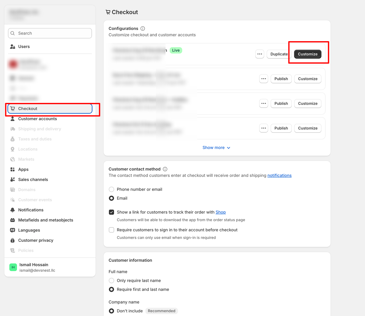Image resolution: width=365 pixels, height=316 pixels.
Task: Click info icon beside Customer contact method
Action: pos(165,169)
